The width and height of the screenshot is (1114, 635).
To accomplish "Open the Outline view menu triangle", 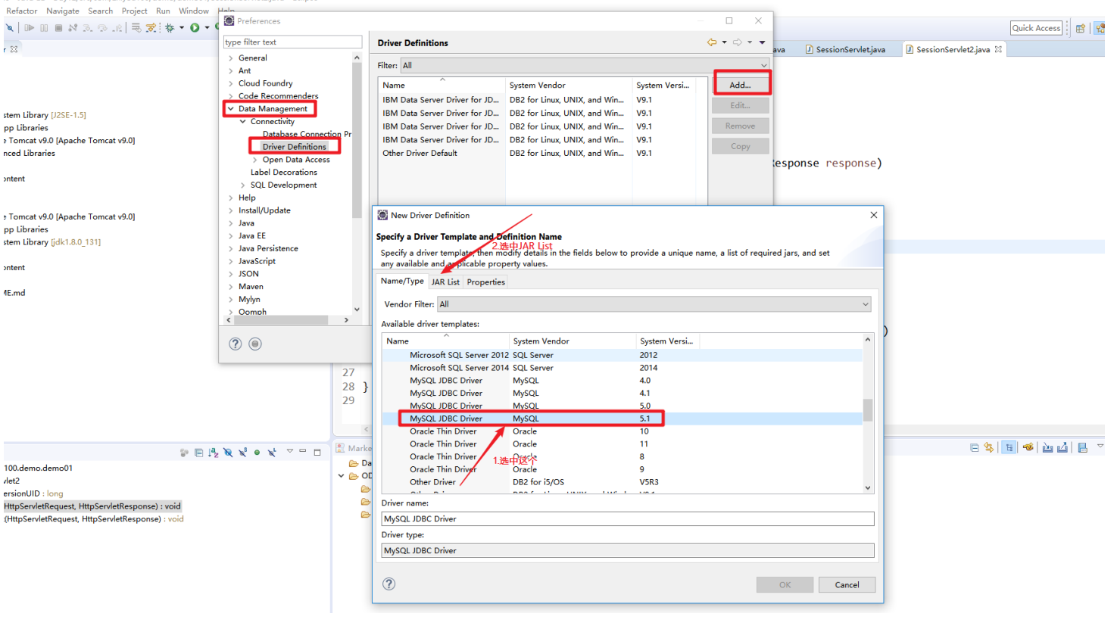I will coord(290,451).
